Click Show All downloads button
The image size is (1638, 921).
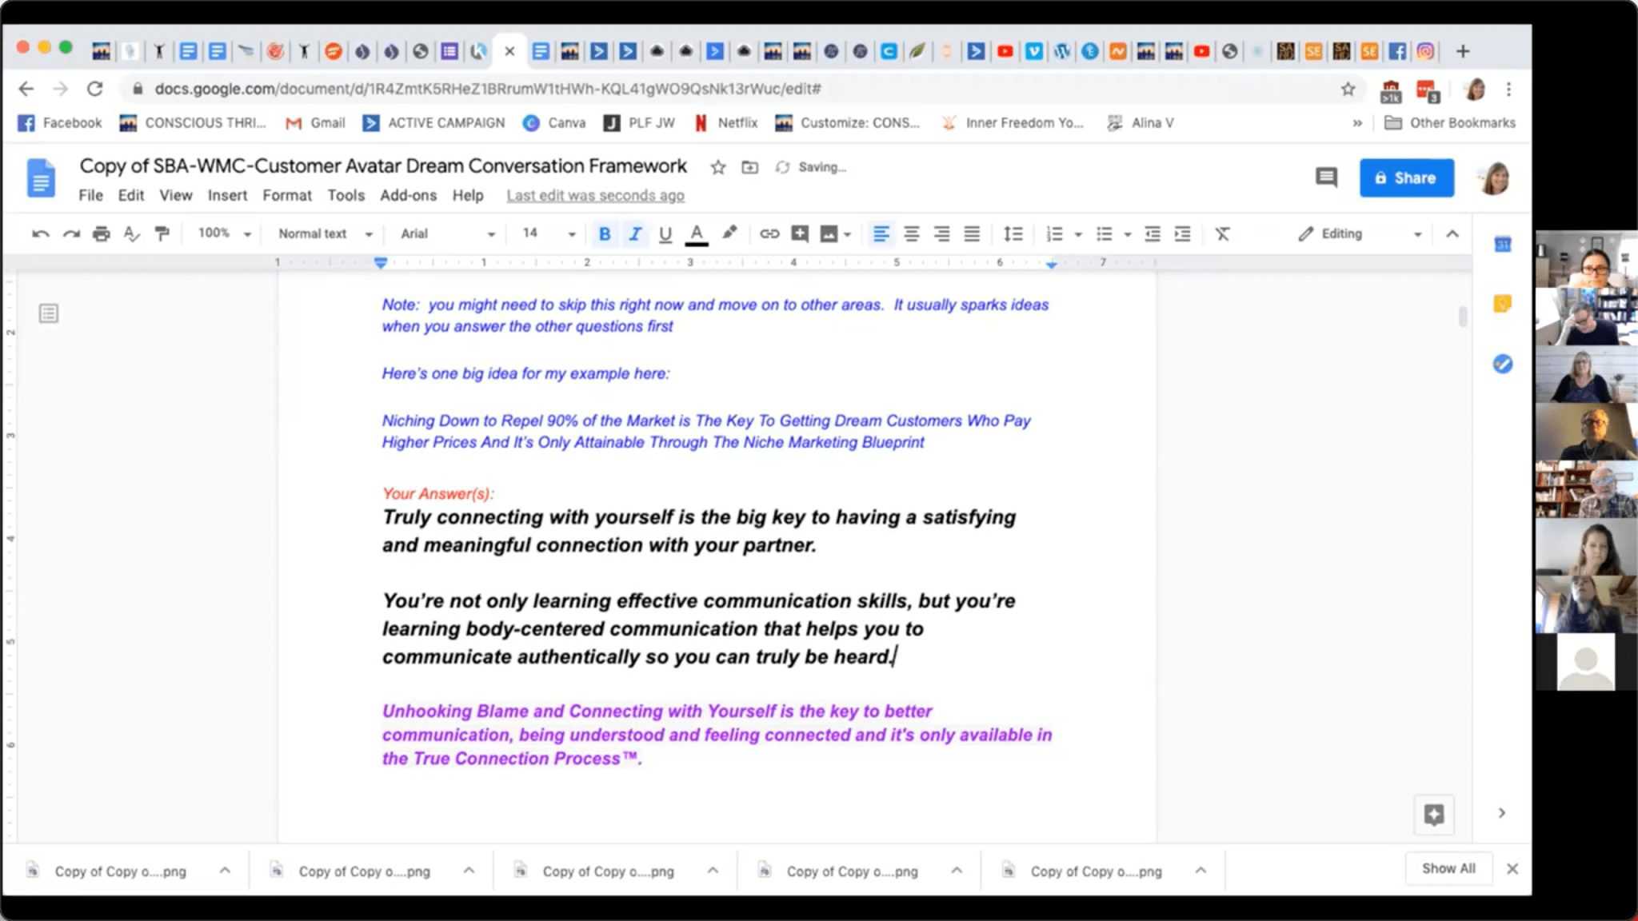coord(1448,868)
